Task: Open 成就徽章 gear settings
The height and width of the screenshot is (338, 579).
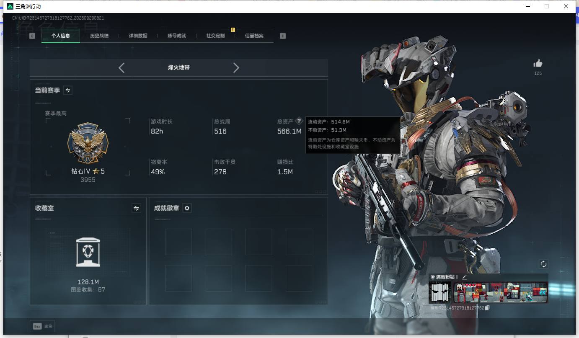Action: coord(187,208)
